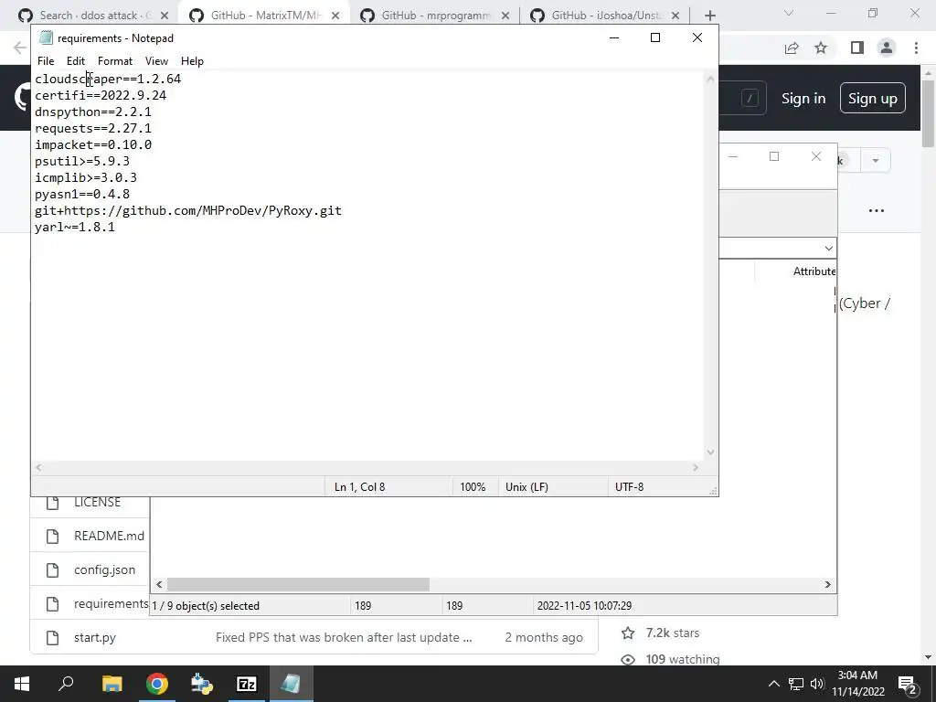
Task: Close the 'Search · ddos attack' tab
Action: [165, 16]
